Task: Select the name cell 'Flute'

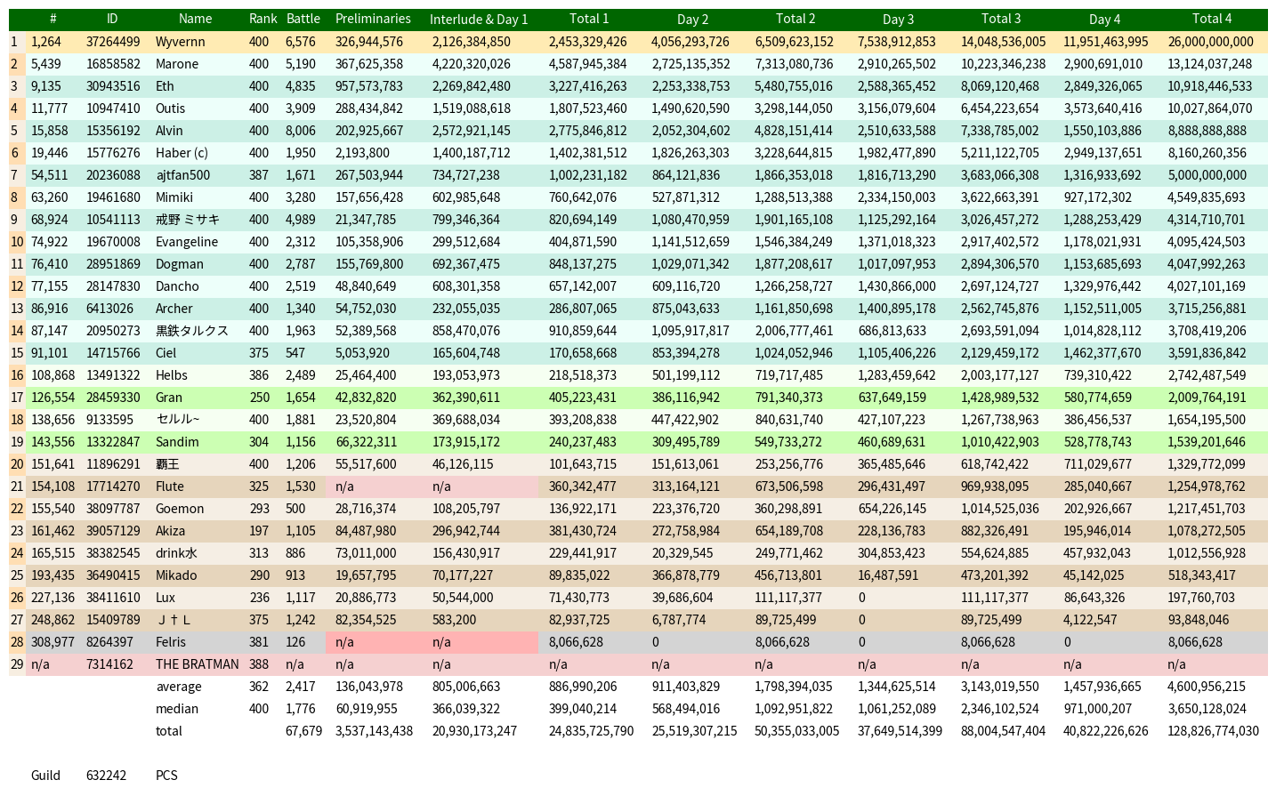Action: [170, 486]
